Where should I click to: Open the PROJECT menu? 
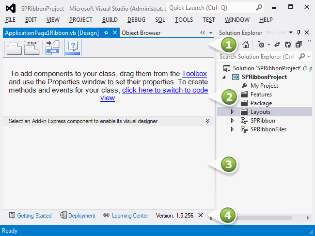point(81,20)
